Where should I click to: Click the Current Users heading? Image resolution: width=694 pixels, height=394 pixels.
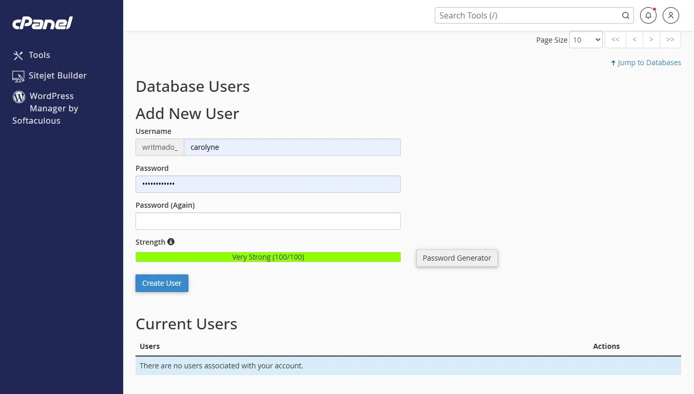186,324
